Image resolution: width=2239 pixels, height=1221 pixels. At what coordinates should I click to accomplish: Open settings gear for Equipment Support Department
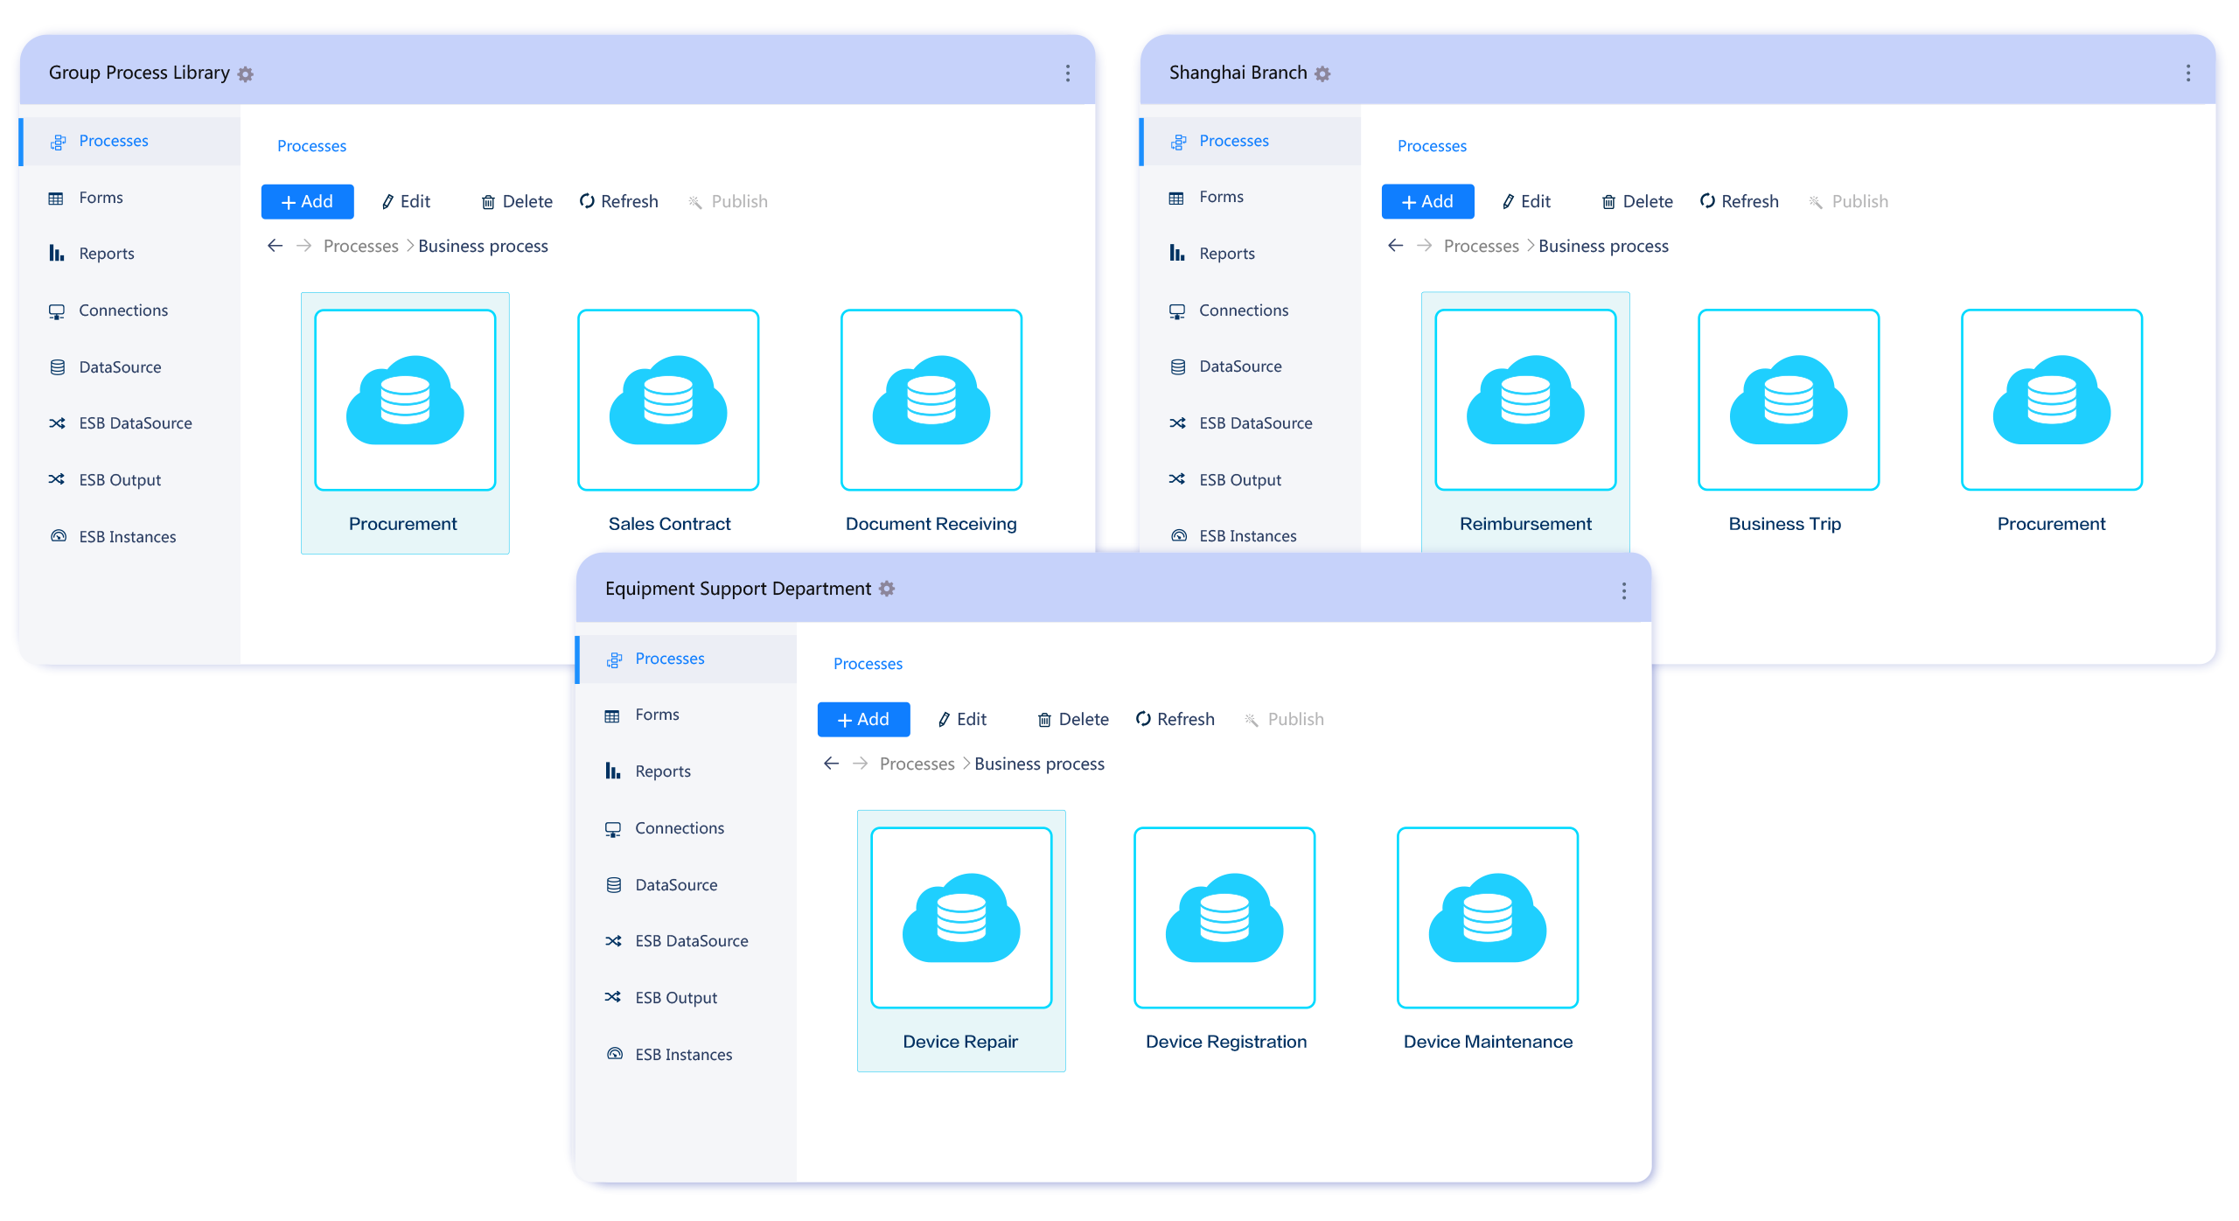point(889,589)
